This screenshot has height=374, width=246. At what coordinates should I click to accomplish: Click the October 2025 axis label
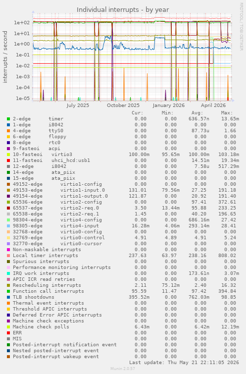[x=123, y=105]
